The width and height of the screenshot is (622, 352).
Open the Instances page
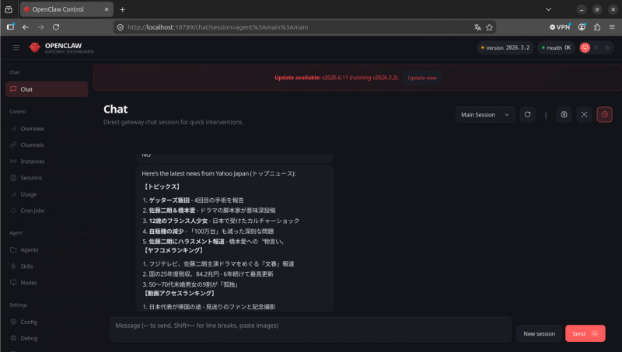pos(47,162)
